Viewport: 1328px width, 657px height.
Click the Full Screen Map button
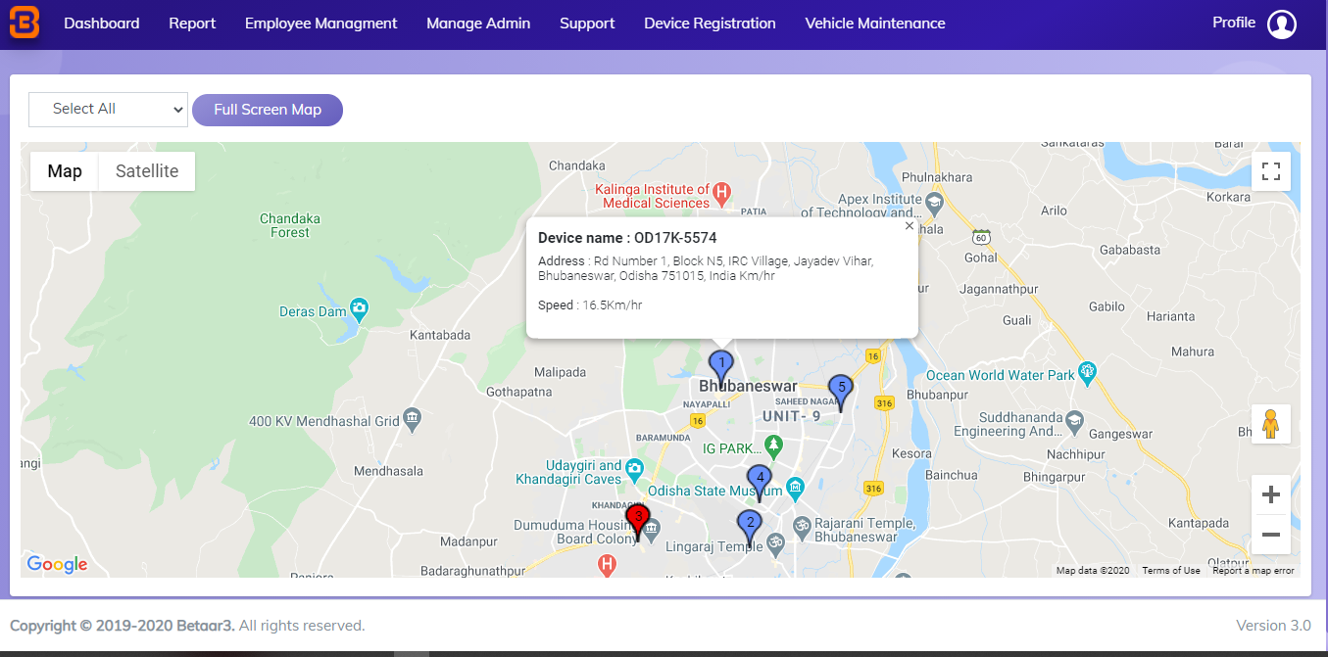268,110
